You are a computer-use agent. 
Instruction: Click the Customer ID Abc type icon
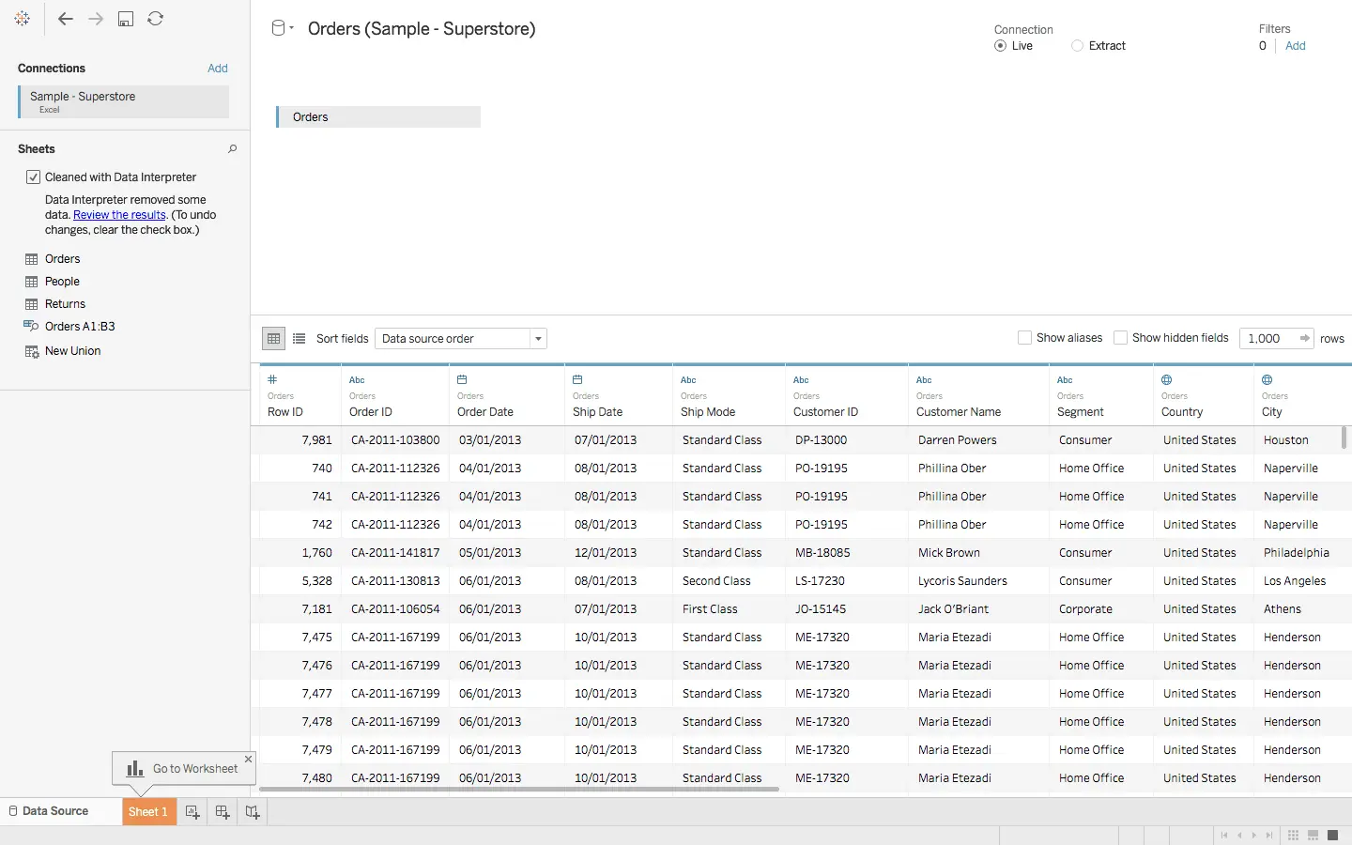click(x=801, y=379)
